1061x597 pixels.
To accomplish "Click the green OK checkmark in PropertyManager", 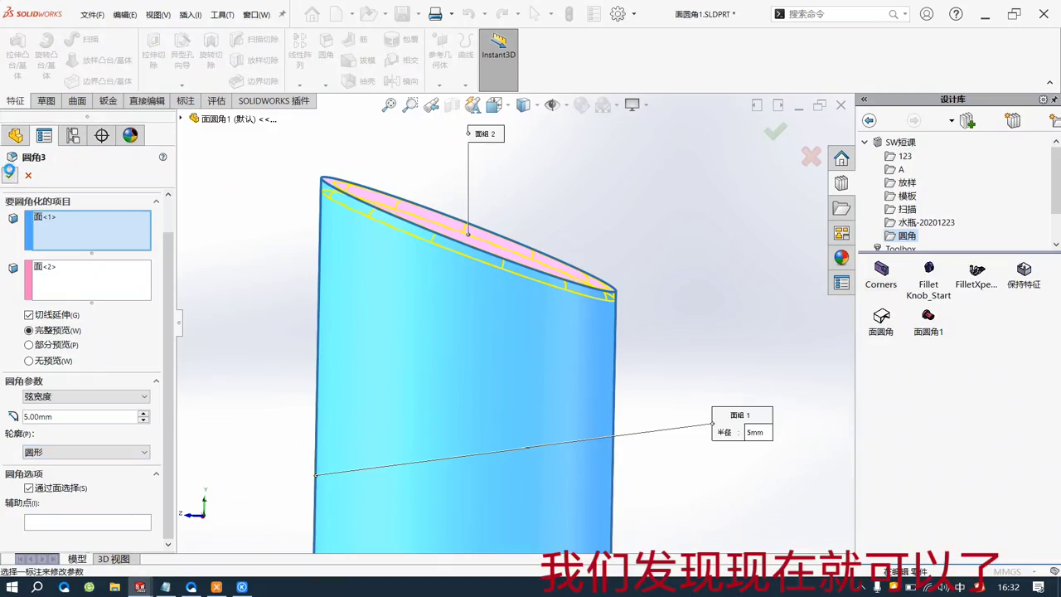I will pos(9,173).
